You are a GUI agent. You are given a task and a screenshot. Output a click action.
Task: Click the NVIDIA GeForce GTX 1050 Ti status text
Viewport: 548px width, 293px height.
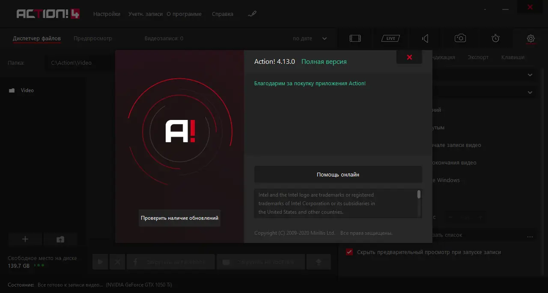(x=139, y=285)
